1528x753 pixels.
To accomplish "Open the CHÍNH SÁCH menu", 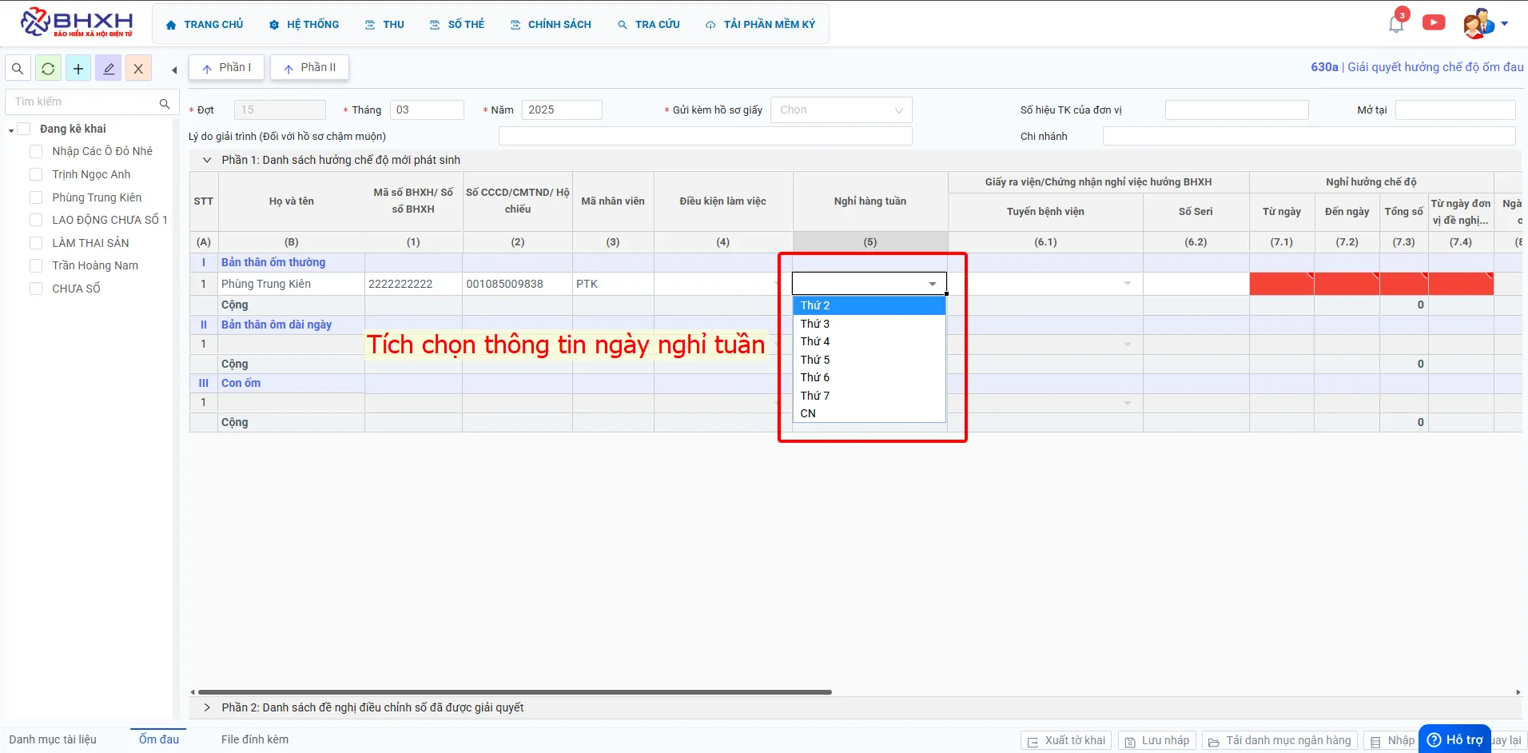I will [x=551, y=25].
